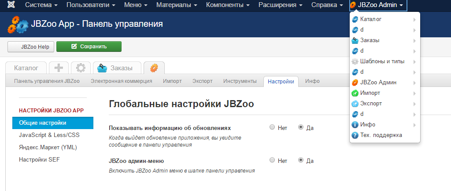
Task: Click the Импорт green arrow icon
Action: point(355,93)
